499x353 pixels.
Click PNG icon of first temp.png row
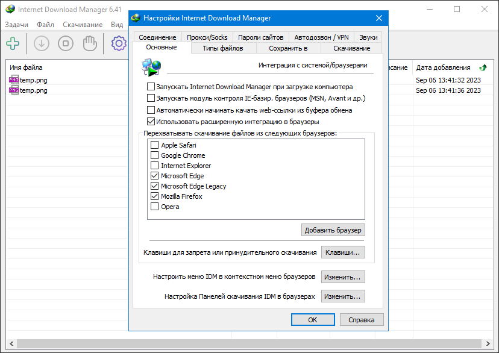pyautogui.click(x=14, y=80)
